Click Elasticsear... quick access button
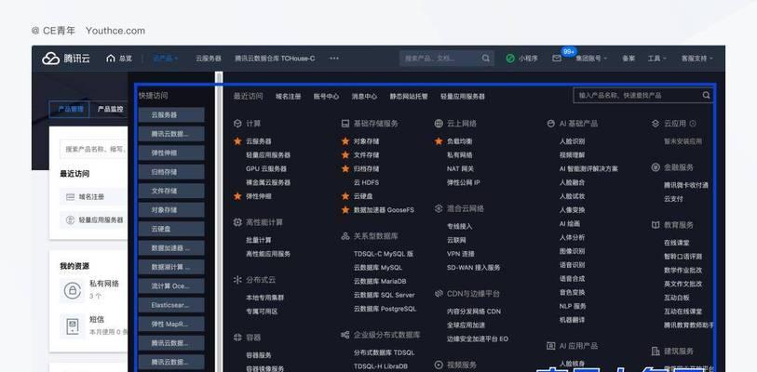 coord(171,305)
